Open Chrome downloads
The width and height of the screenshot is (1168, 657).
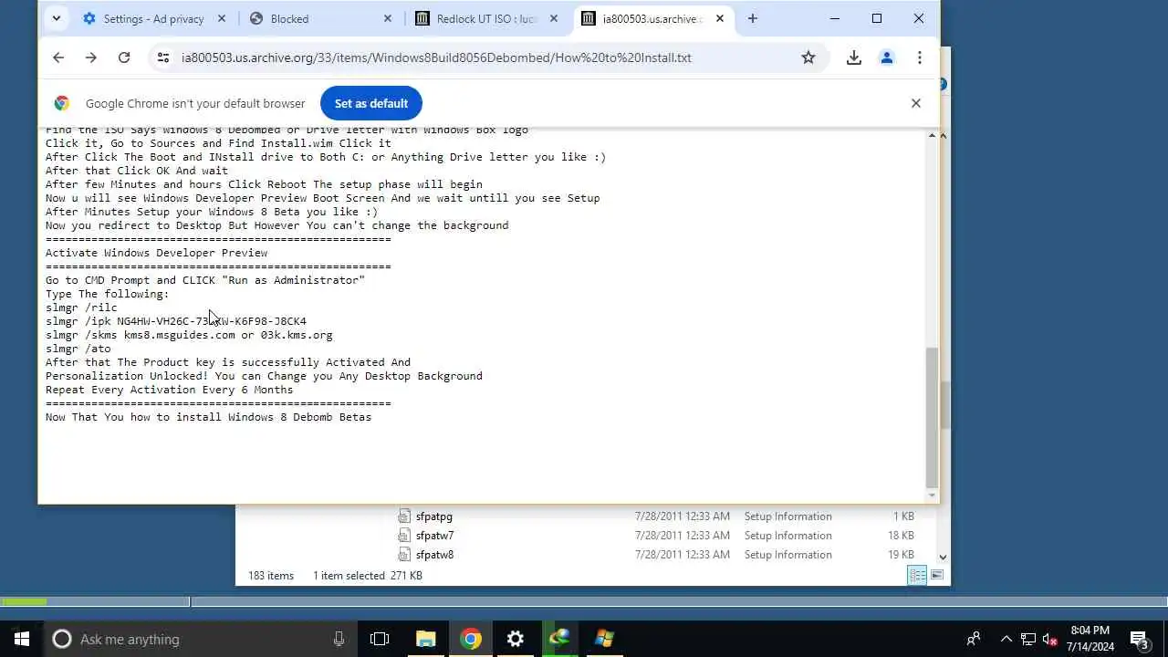854,57
